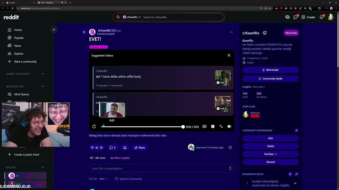Open a new browser tab

point(70,3)
